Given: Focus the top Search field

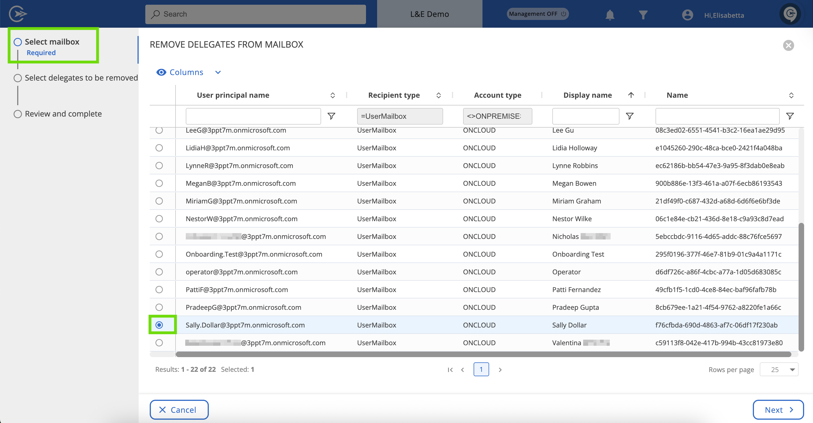Looking at the screenshot, I should click(255, 14).
